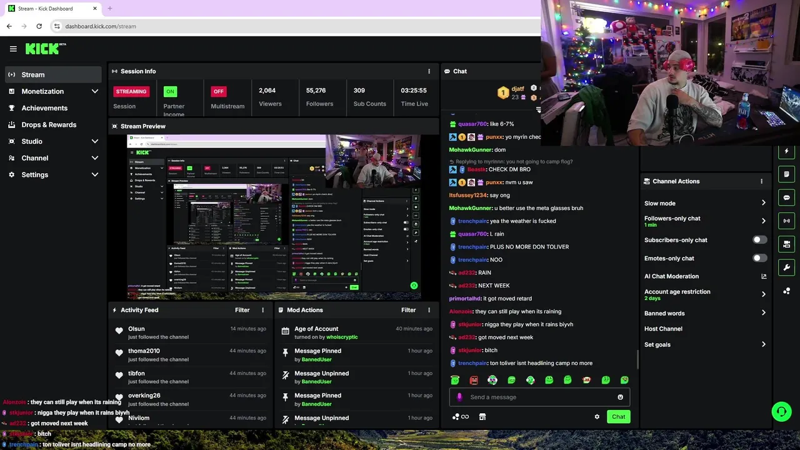Viewport: 800px width, 450px height.
Task: Click in the Send a message field
Action: pos(539,397)
